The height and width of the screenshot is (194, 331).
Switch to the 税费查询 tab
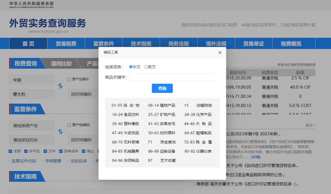point(26,64)
